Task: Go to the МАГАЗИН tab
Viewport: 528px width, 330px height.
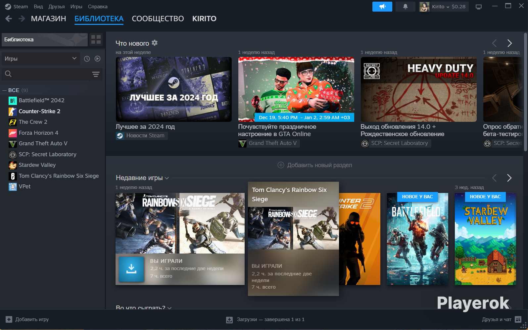Action: [x=49, y=19]
